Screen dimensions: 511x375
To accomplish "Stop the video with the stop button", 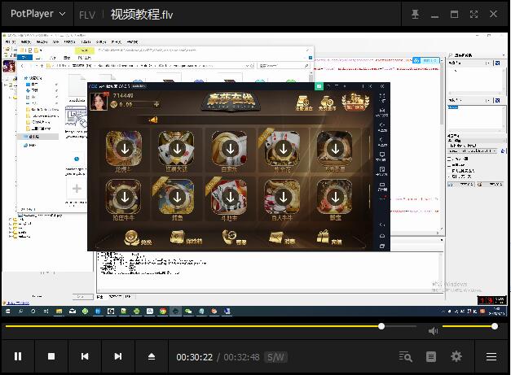I will point(51,356).
